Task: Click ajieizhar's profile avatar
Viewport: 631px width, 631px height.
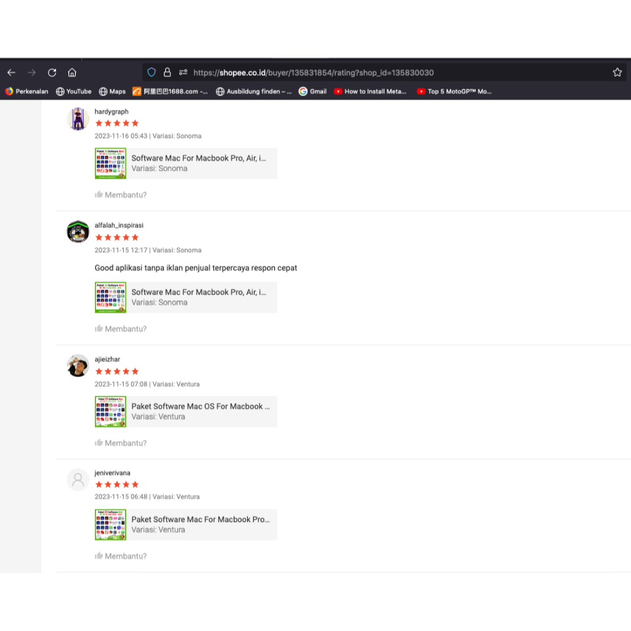Action: tap(78, 365)
